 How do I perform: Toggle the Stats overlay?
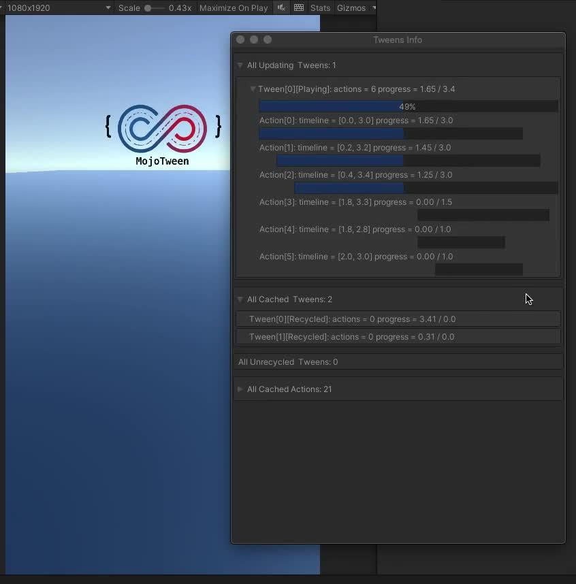319,7
